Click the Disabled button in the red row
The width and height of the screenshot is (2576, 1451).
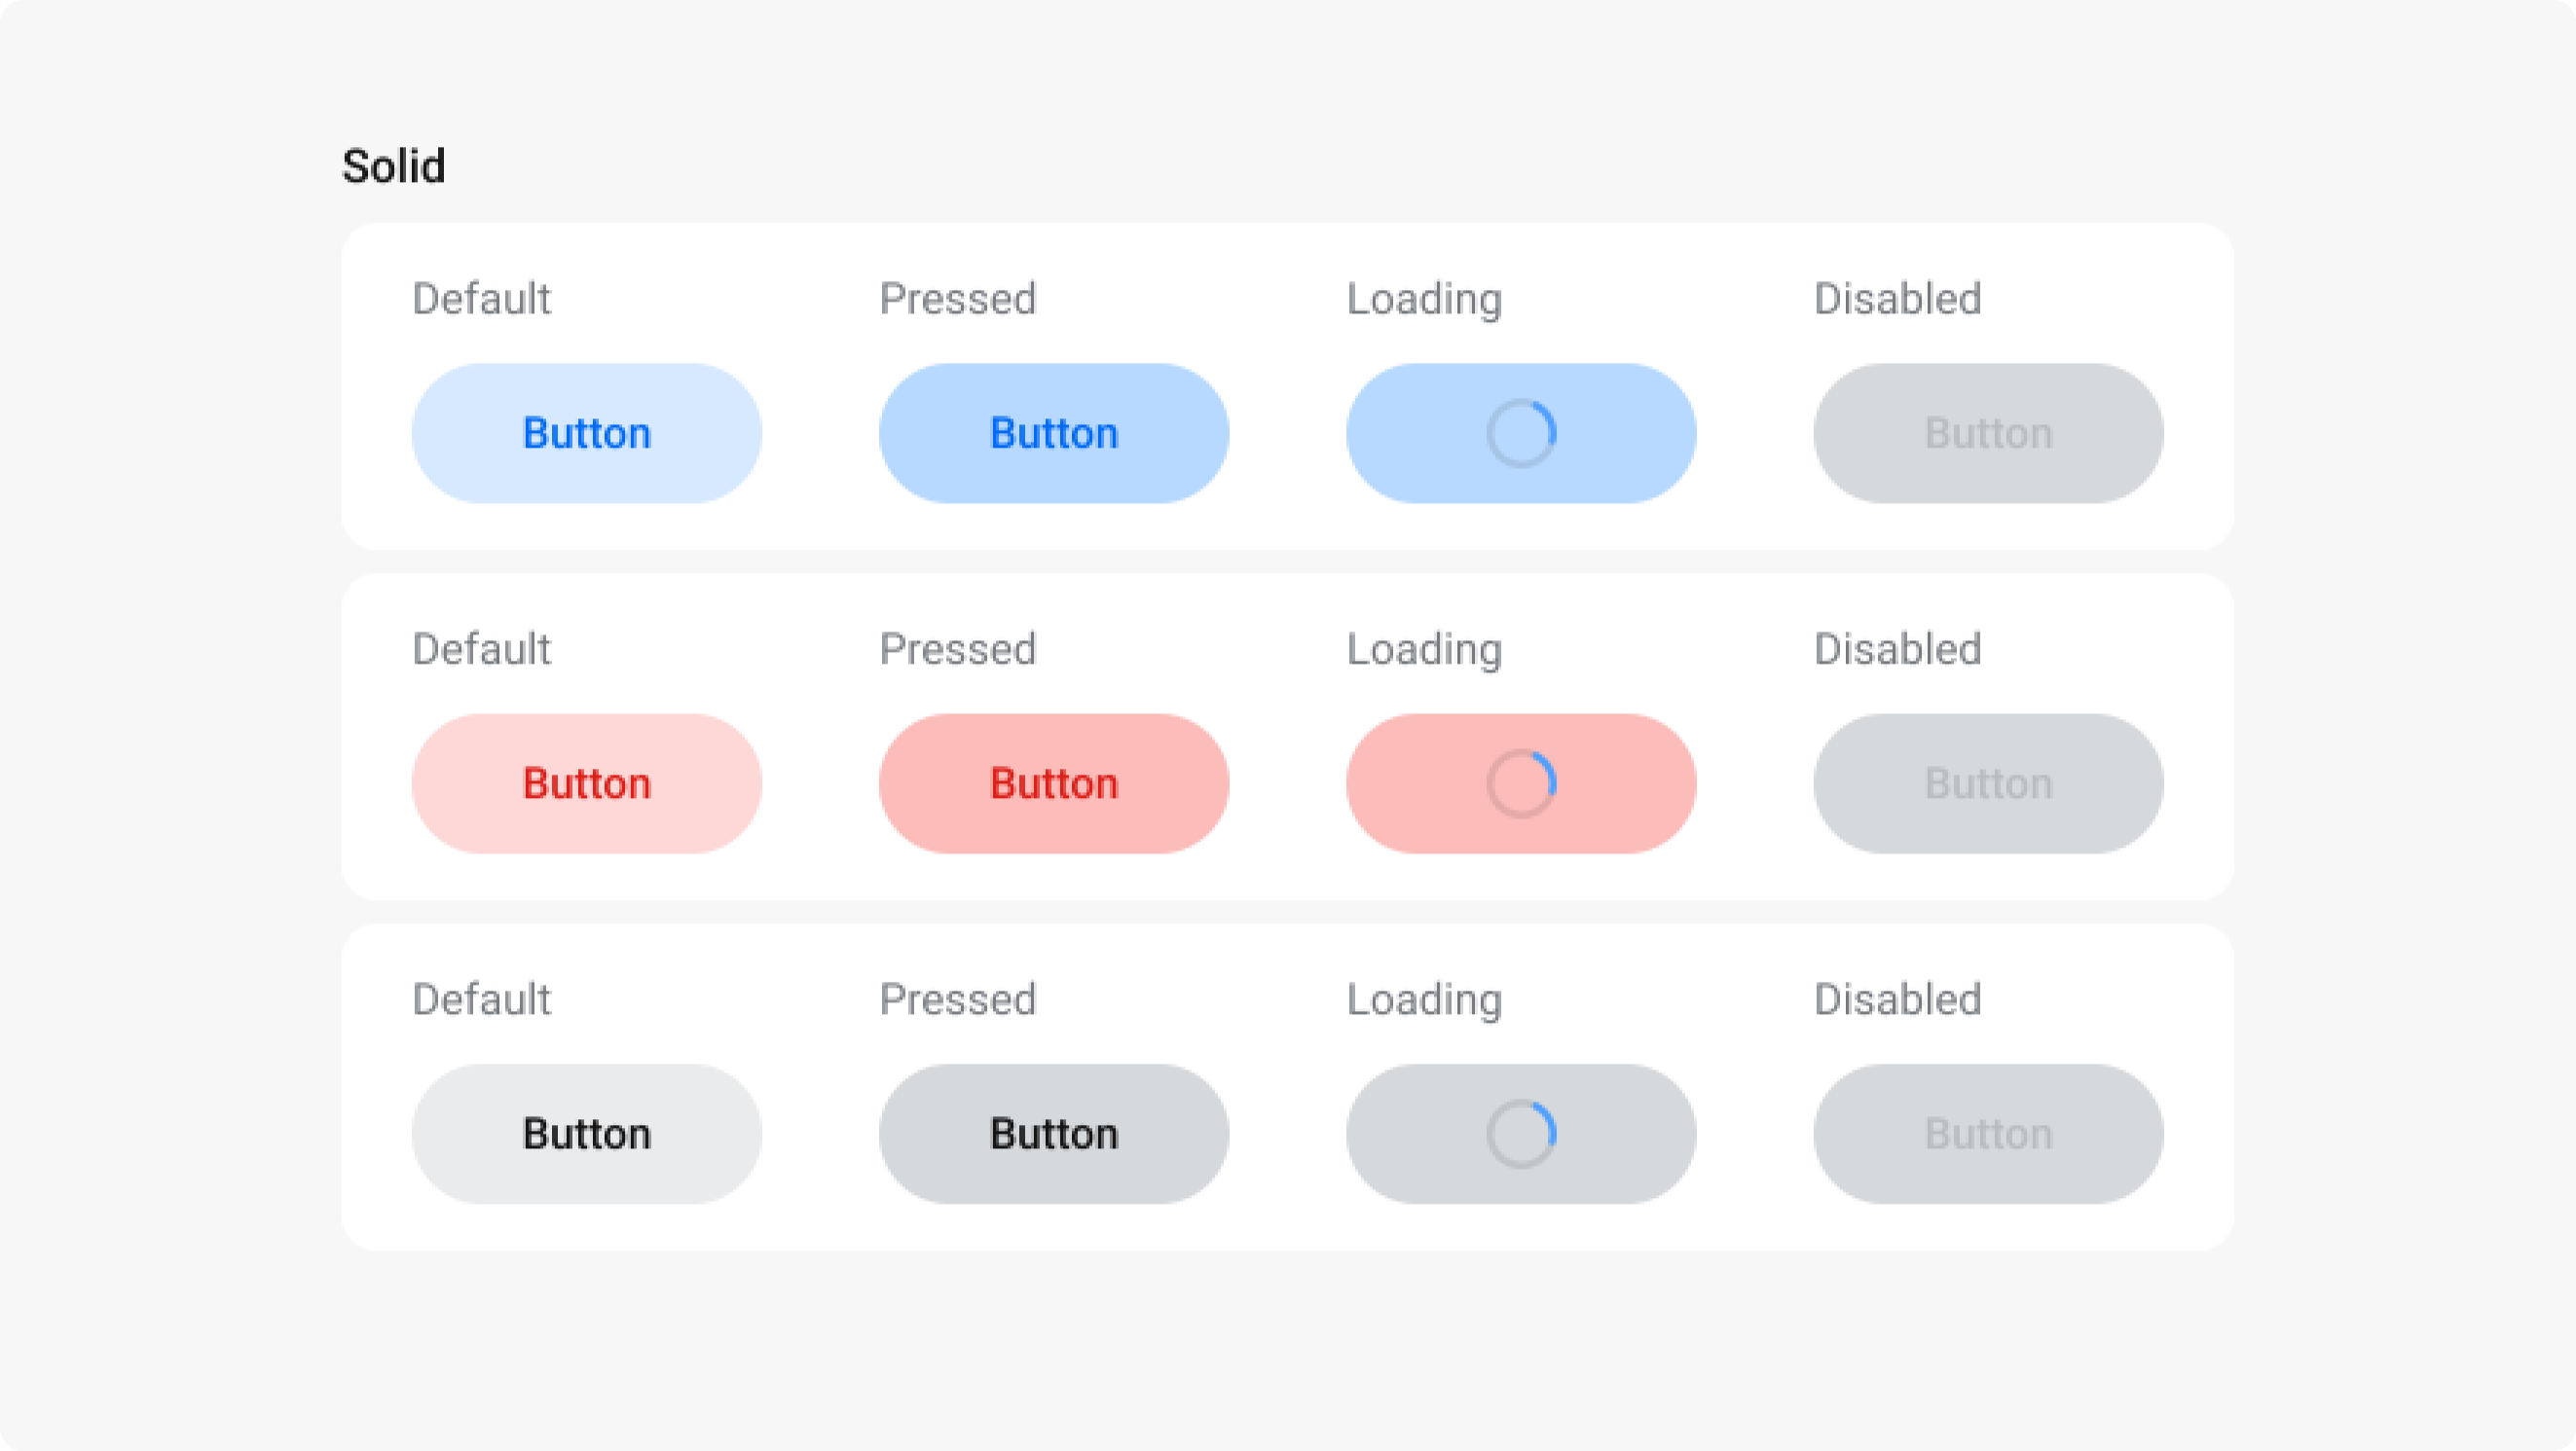click(1986, 783)
